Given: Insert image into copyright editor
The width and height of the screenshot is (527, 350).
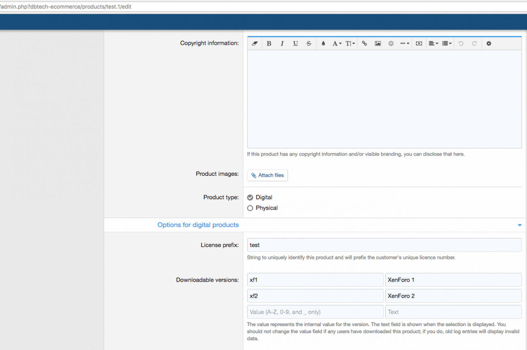Looking at the screenshot, I should 378,44.
